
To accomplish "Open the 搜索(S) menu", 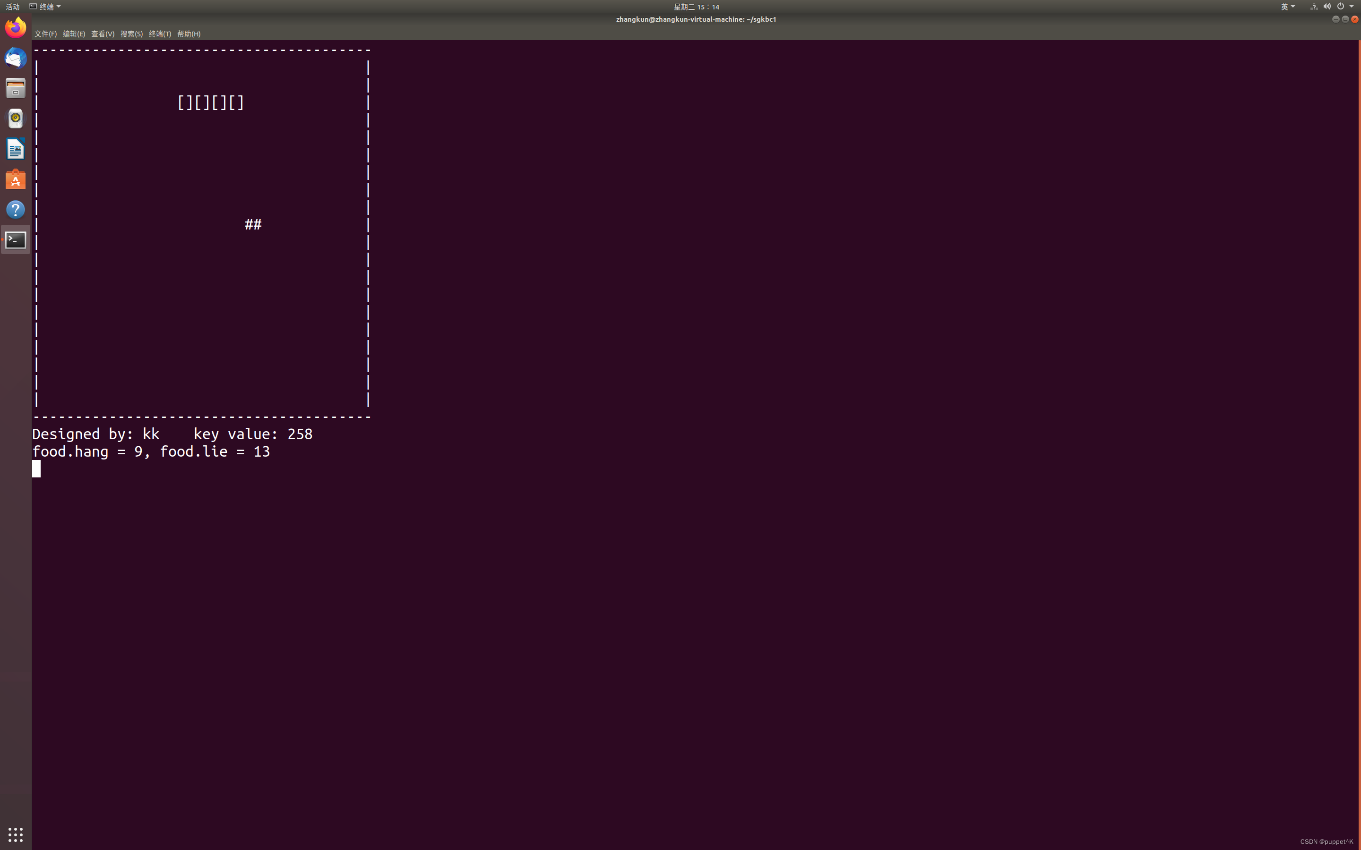I will [131, 34].
